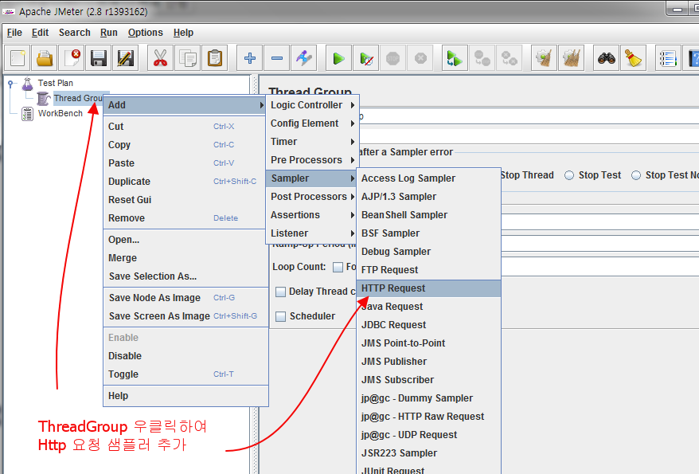The image size is (699, 474).
Task: Open the Search menu
Action: (75, 33)
